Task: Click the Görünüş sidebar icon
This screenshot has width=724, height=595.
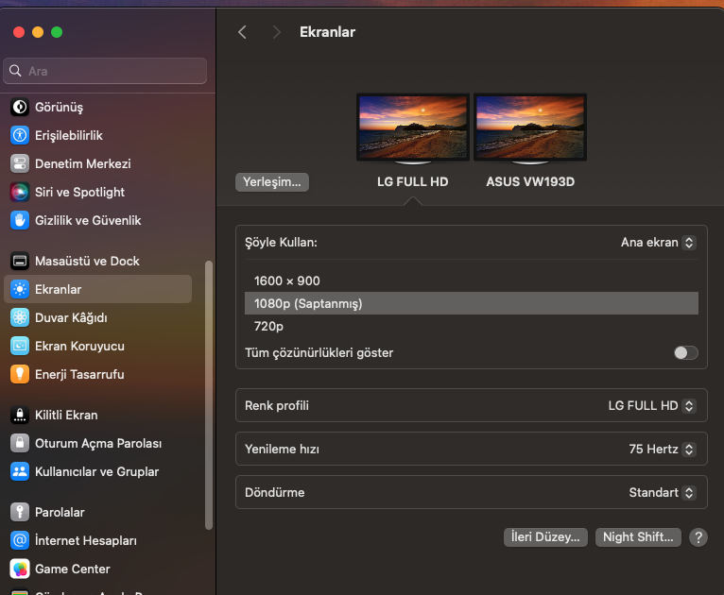Action: pyautogui.click(x=20, y=107)
